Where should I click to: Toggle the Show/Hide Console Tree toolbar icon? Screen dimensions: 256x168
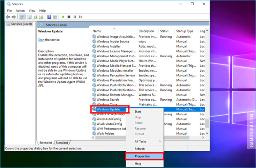(x=22, y=17)
